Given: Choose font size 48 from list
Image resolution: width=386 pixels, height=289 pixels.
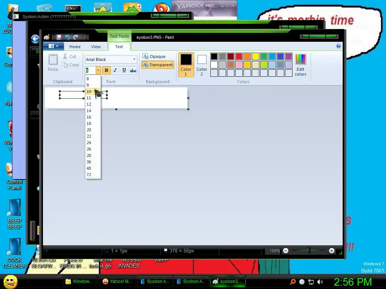Looking at the screenshot, I should [93, 168].
